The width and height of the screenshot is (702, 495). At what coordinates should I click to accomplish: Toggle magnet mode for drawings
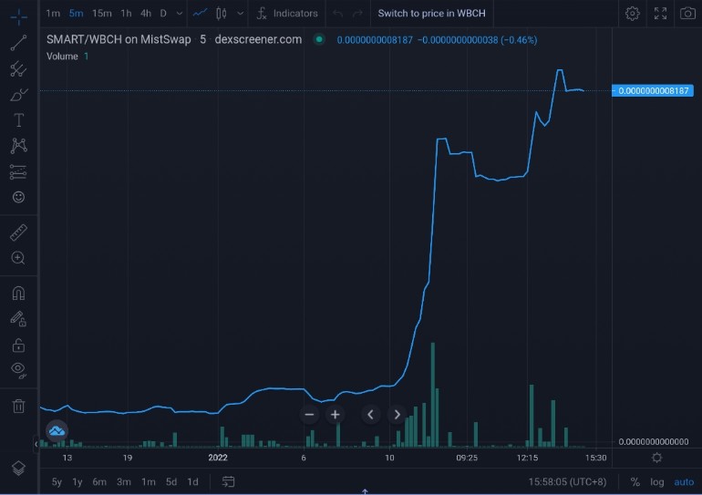tap(19, 294)
